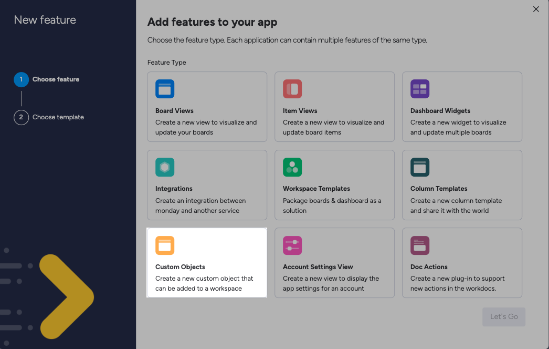Click the Column Templates card title
549x349 pixels.
439,189
